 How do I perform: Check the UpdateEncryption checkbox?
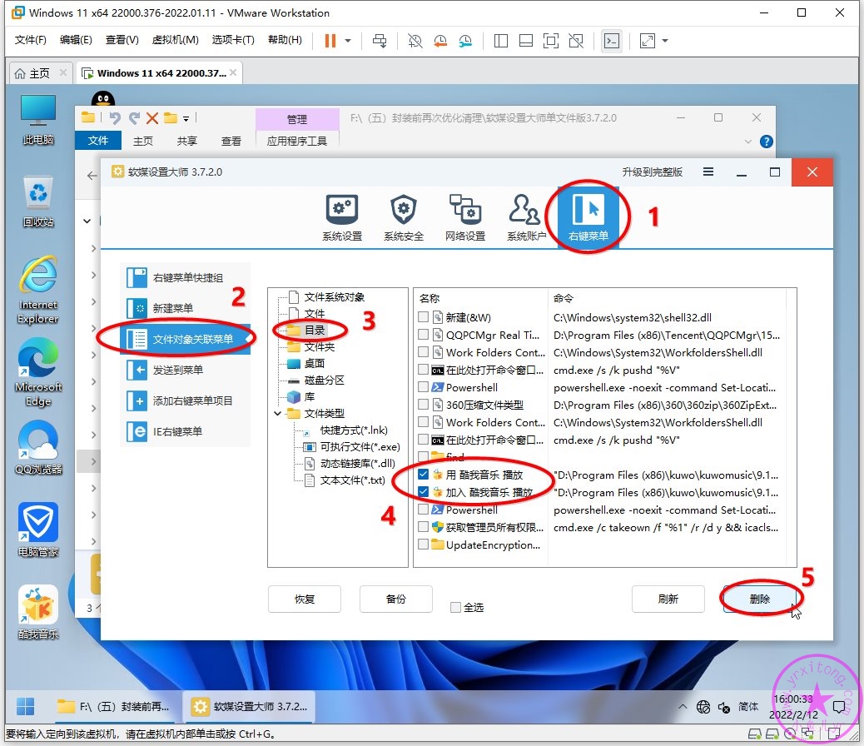pos(423,545)
